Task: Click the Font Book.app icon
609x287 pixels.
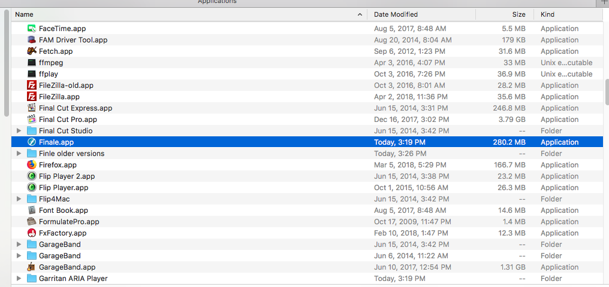Action: 32,210
